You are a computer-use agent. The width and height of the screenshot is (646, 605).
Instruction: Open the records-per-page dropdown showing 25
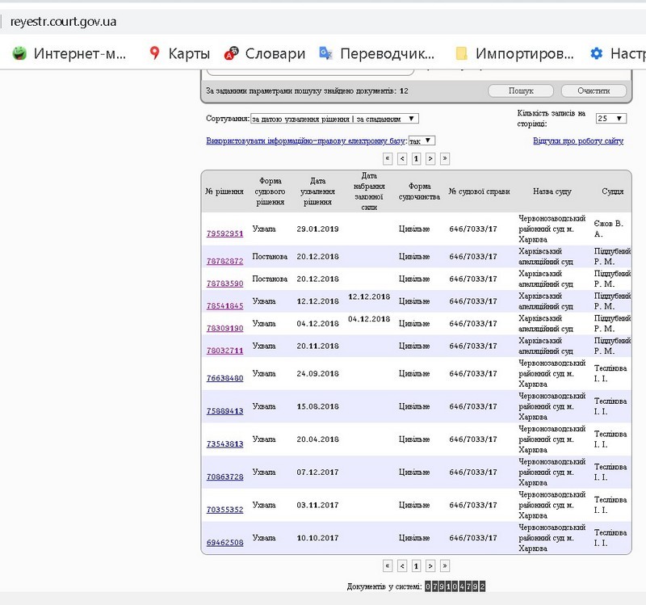(x=611, y=118)
